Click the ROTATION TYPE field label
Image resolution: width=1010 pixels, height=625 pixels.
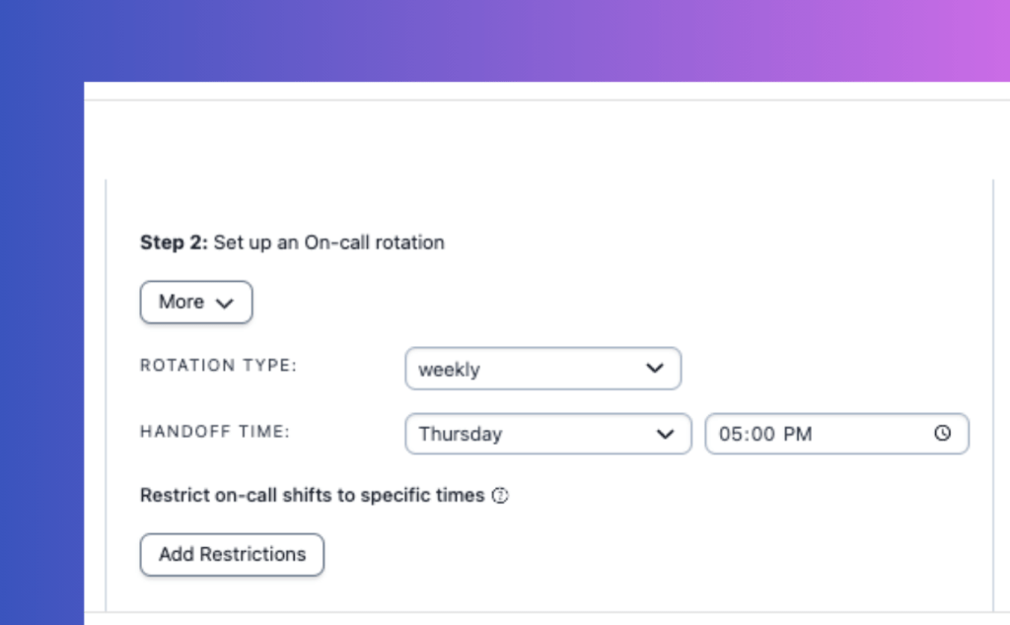pos(218,366)
